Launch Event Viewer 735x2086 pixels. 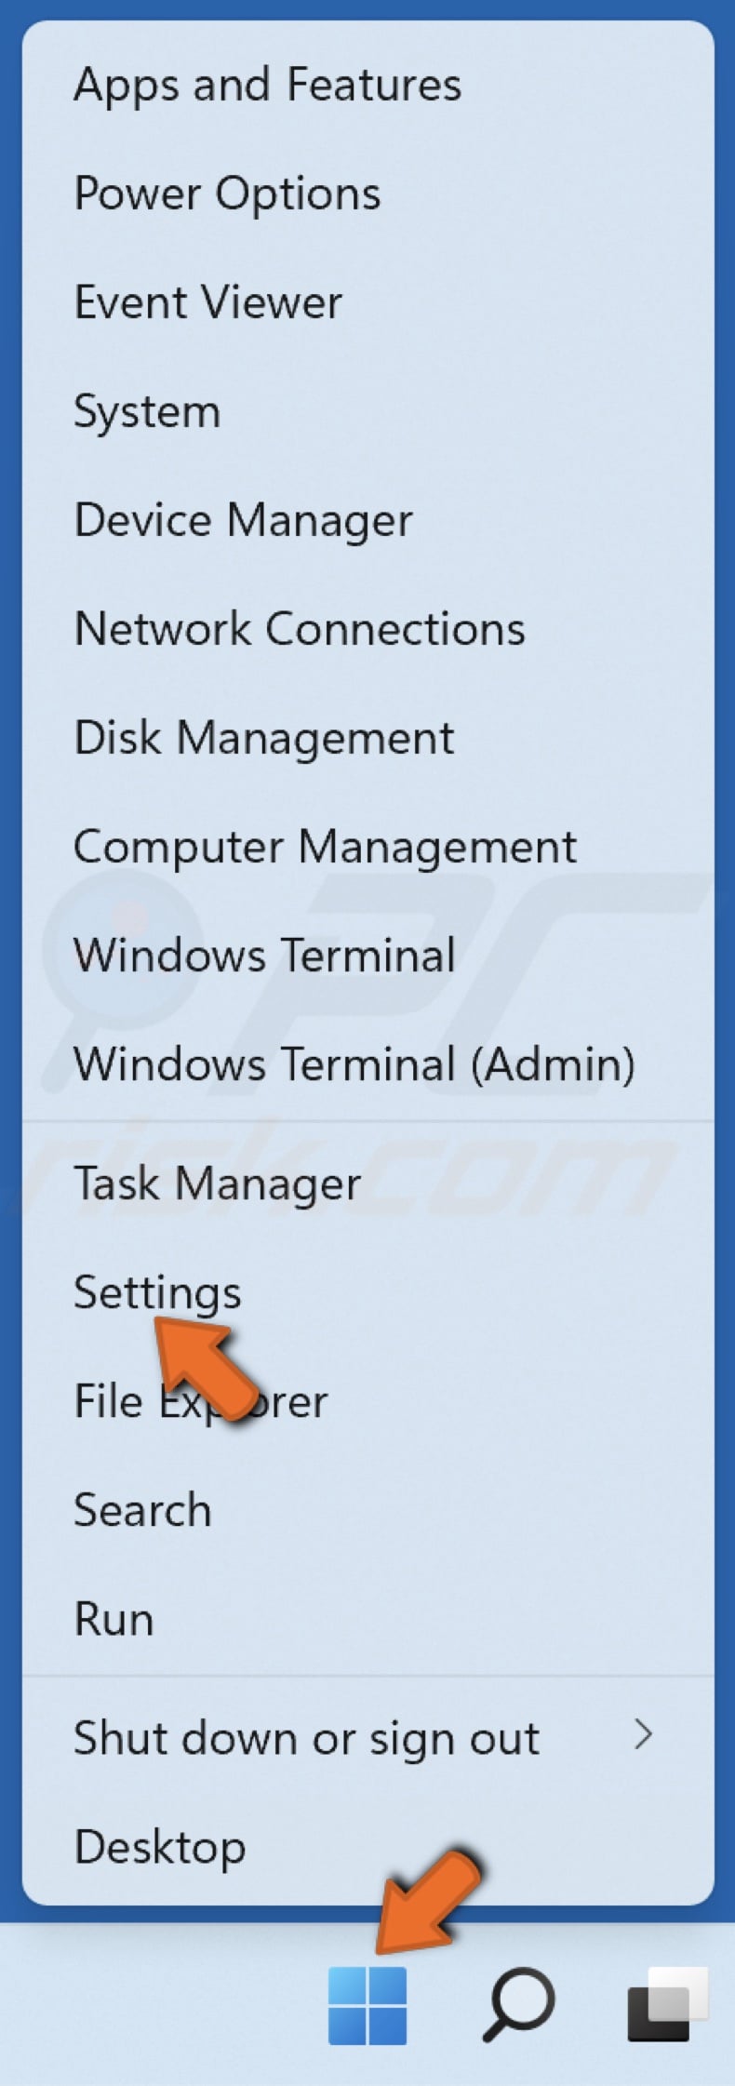click(207, 302)
